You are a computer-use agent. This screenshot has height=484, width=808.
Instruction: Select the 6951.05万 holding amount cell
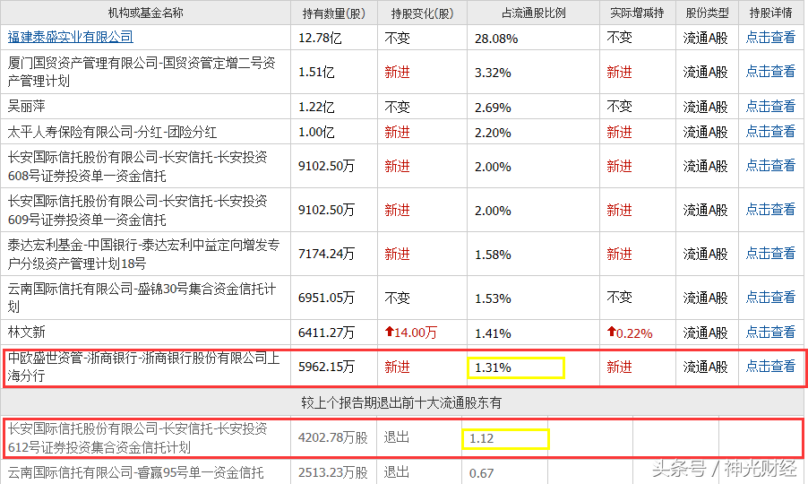coord(327,298)
